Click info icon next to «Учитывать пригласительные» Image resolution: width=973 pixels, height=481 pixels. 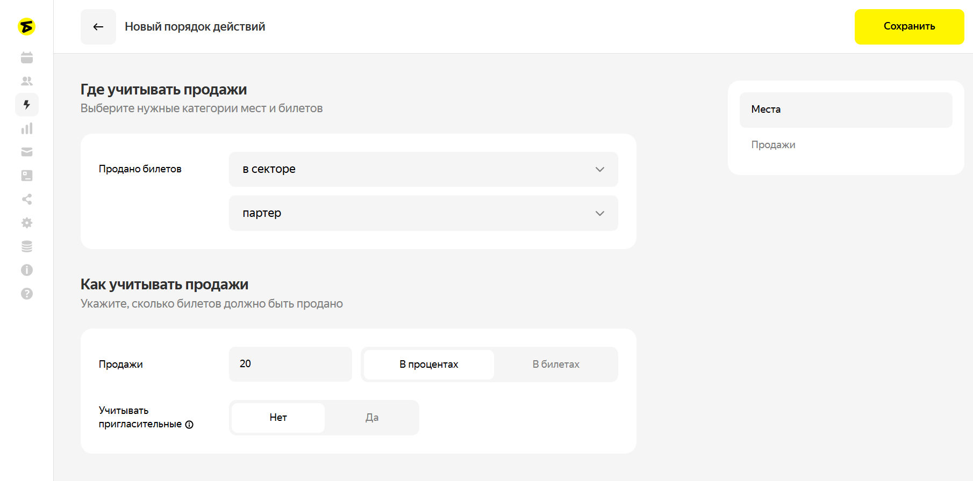point(189,425)
